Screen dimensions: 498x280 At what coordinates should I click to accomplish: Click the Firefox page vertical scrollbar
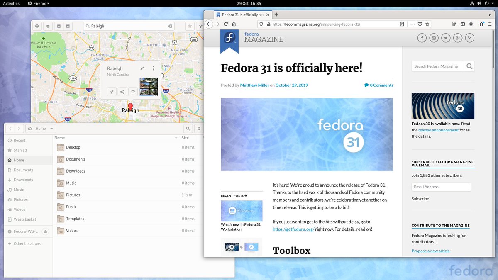click(x=493, y=50)
